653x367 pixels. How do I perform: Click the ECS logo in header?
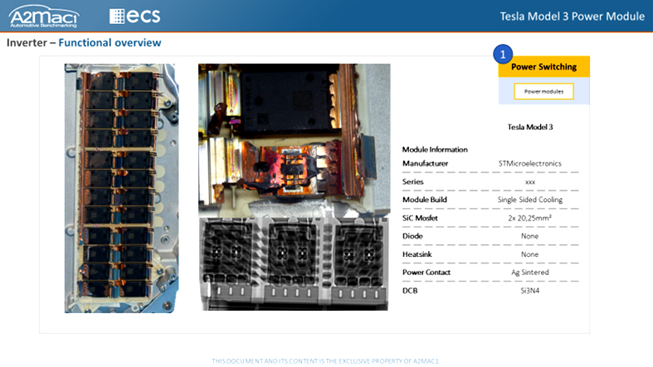135,17
